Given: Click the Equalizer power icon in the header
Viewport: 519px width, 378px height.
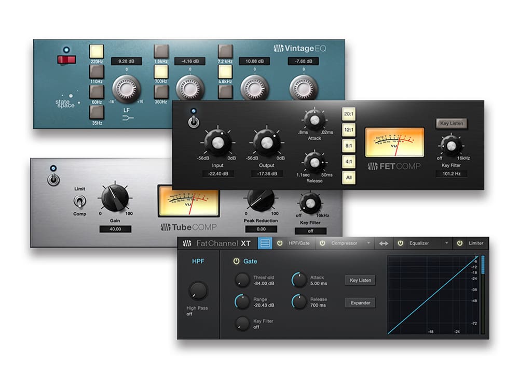Looking at the screenshot, I should coord(400,243).
